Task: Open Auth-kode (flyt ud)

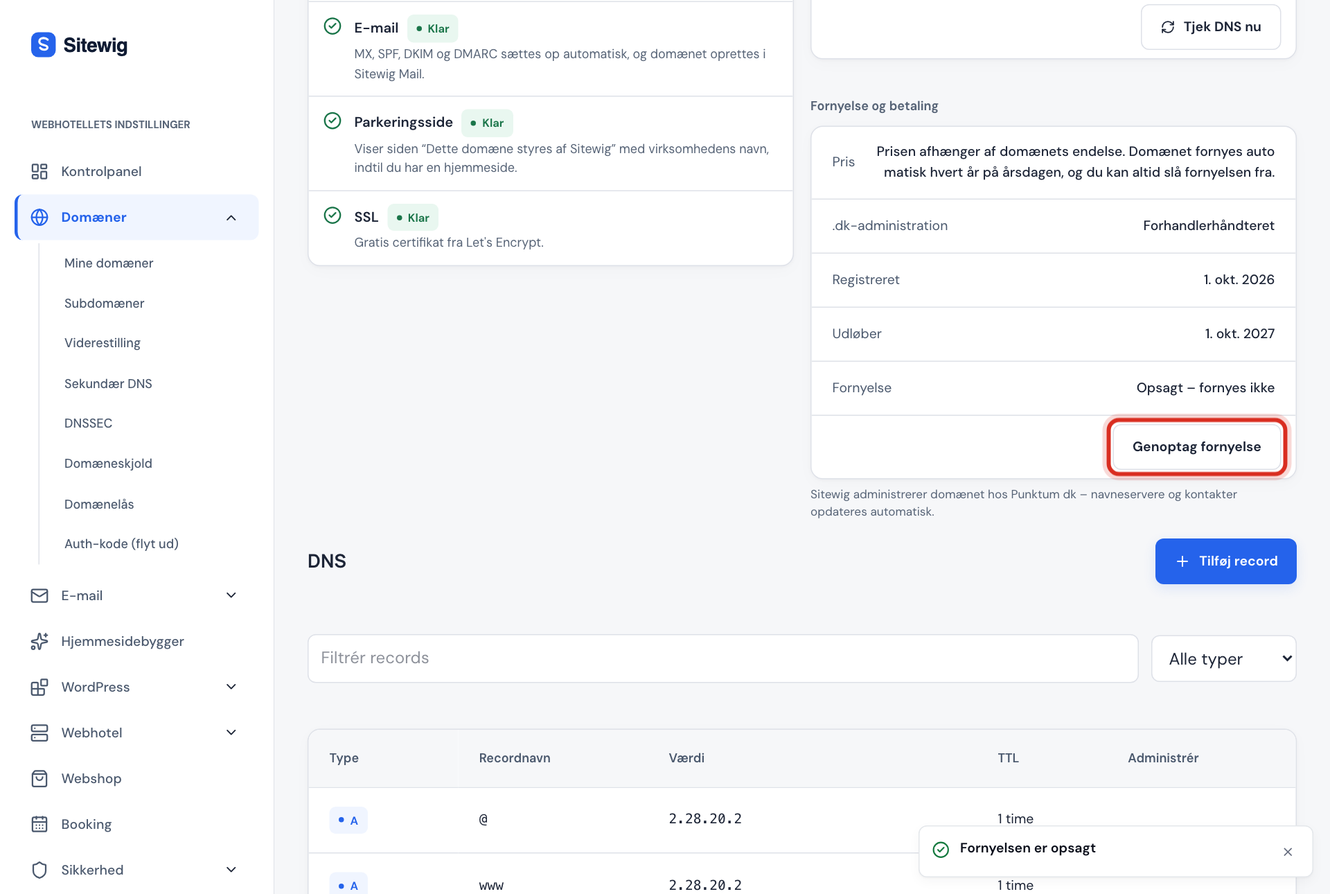Action: pyautogui.click(x=121, y=544)
